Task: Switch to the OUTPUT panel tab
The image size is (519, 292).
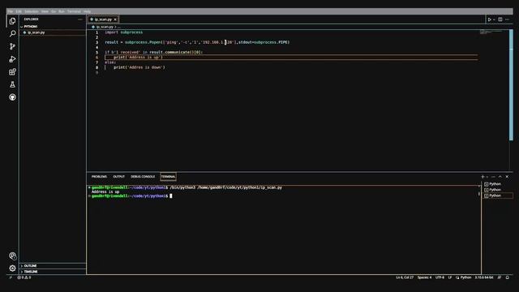Action: coord(118,177)
